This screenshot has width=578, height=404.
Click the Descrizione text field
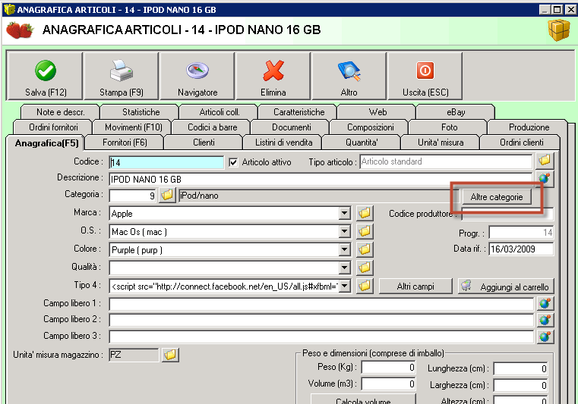click(321, 179)
